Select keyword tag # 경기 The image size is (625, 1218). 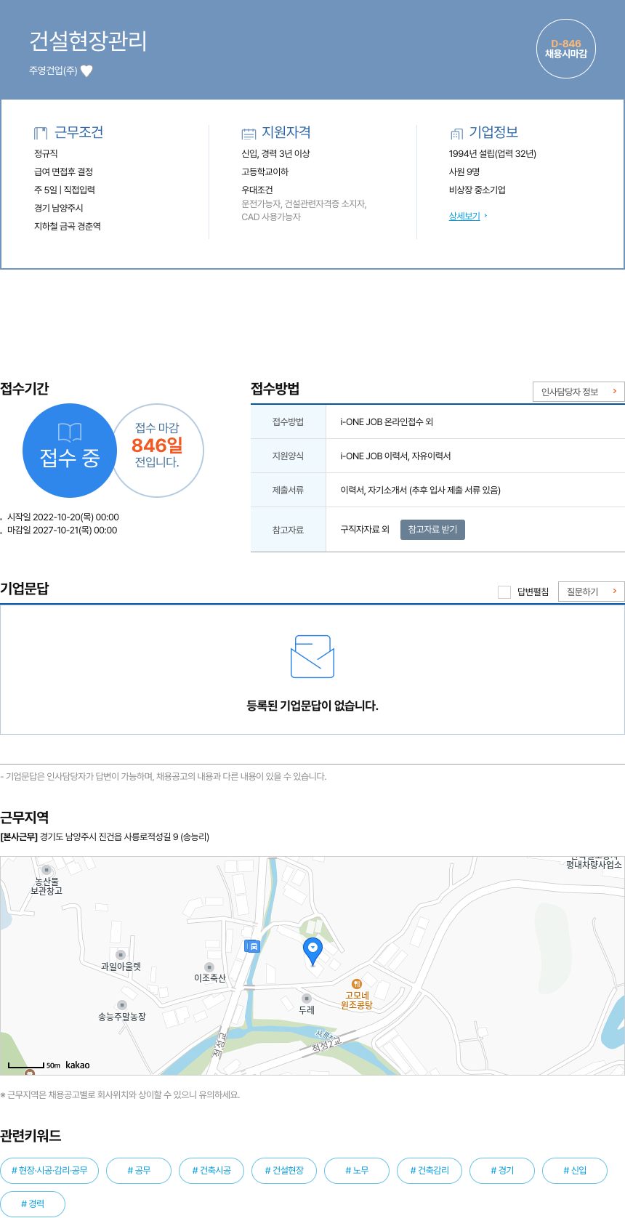tap(502, 1171)
